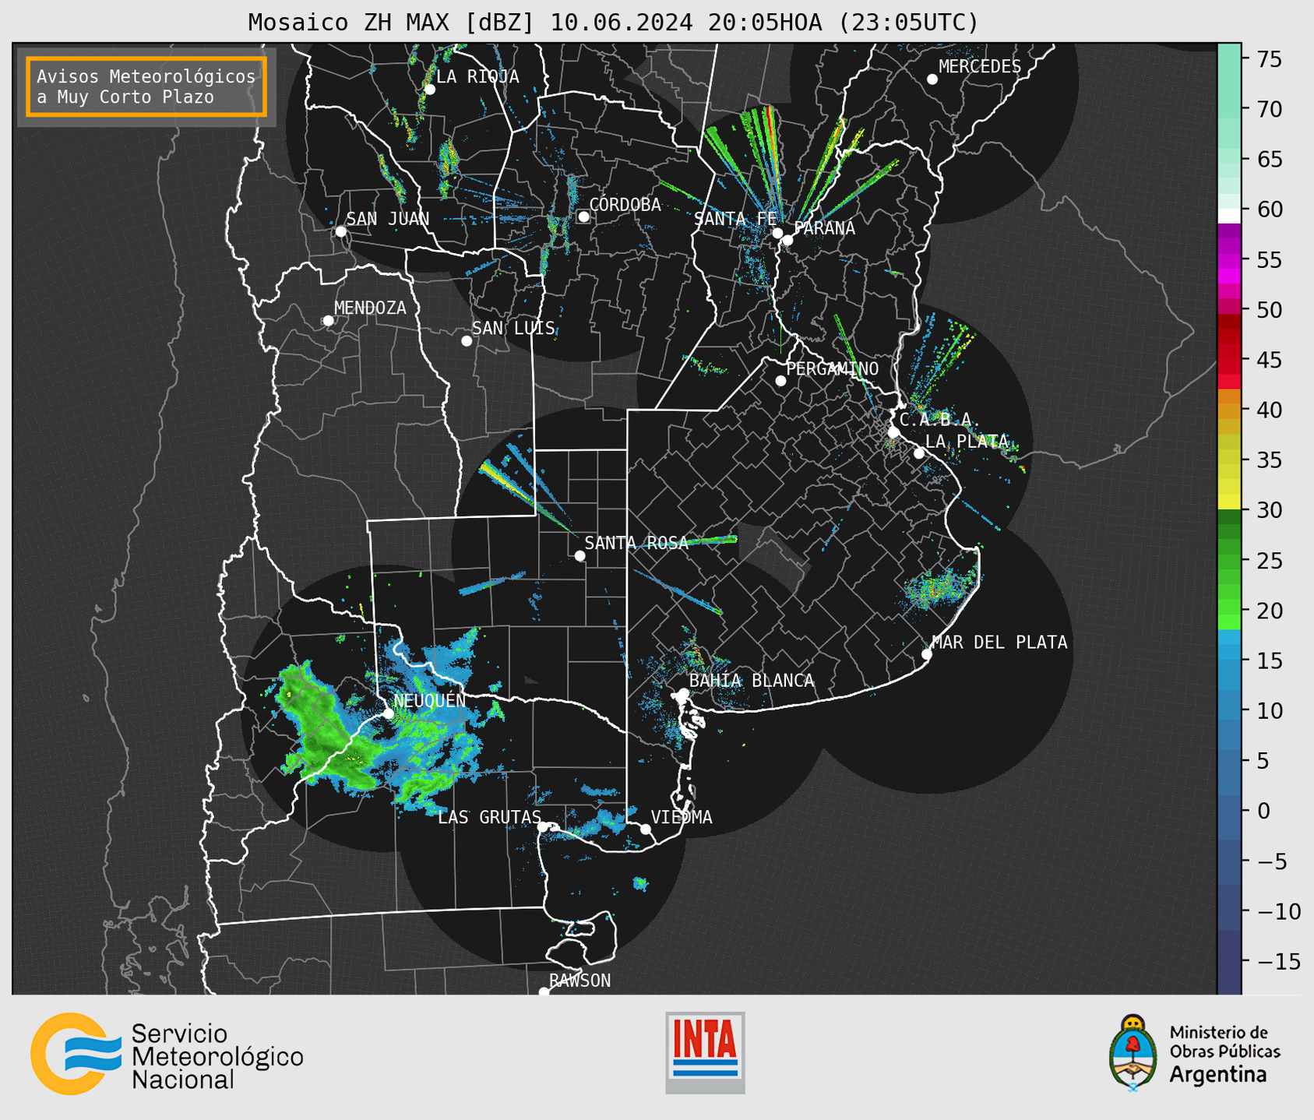This screenshot has height=1120, width=1314.
Task: Click the green 25 dBZ color band
Action: [1229, 561]
